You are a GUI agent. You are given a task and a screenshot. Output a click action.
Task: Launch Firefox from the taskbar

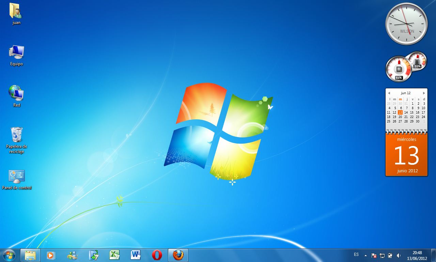pos(178,254)
